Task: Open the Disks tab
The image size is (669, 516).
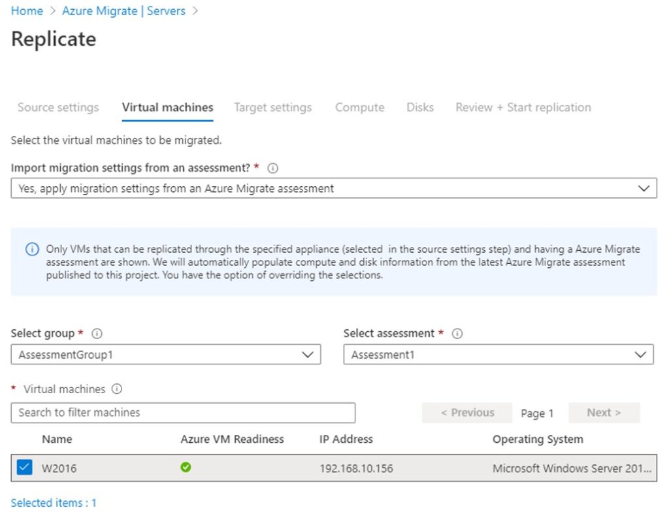Action: click(x=420, y=108)
